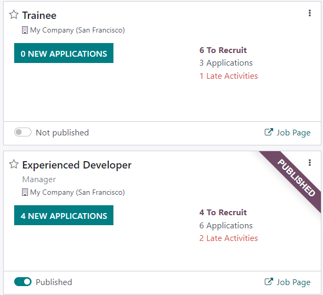The height and width of the screenshot is (295, 323).
Task: Open the Trainee job title
Action: pyautogui.click(x=39, y=15)
